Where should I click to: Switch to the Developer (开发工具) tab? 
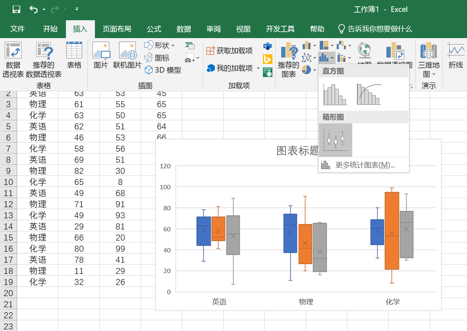click(x=280, y=29)
